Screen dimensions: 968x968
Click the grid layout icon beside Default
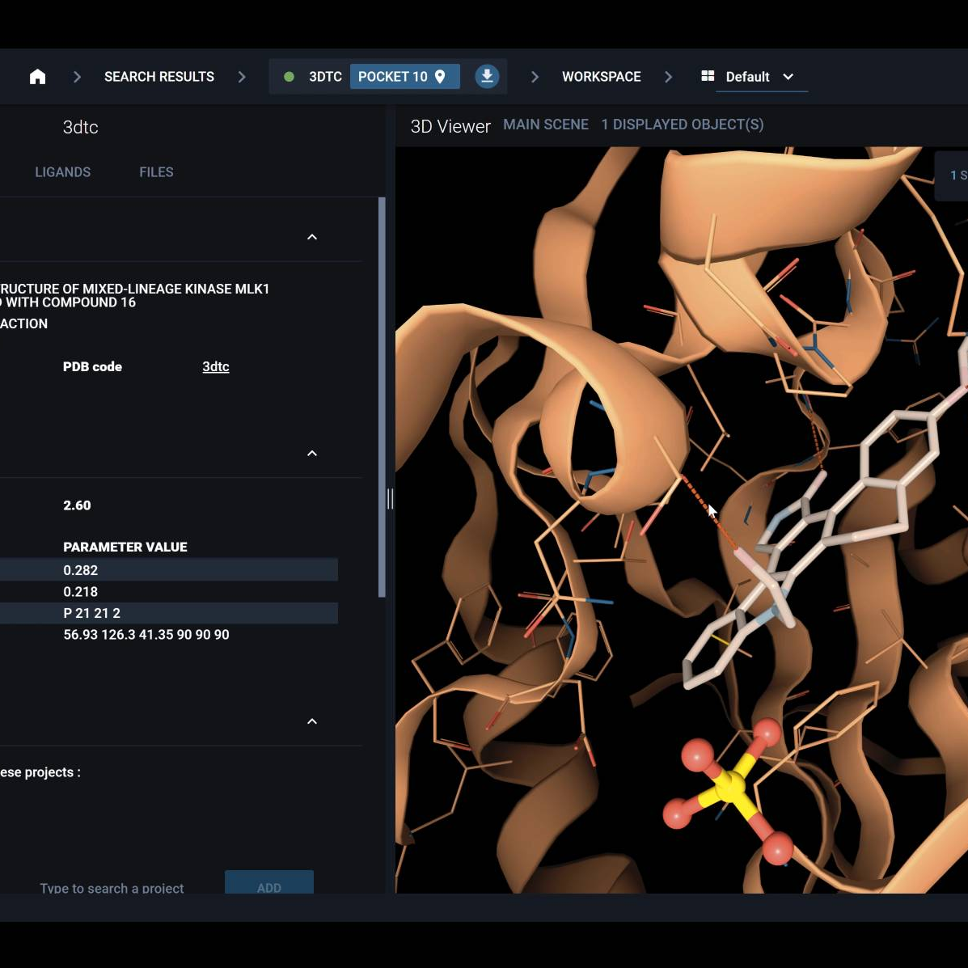707,76
